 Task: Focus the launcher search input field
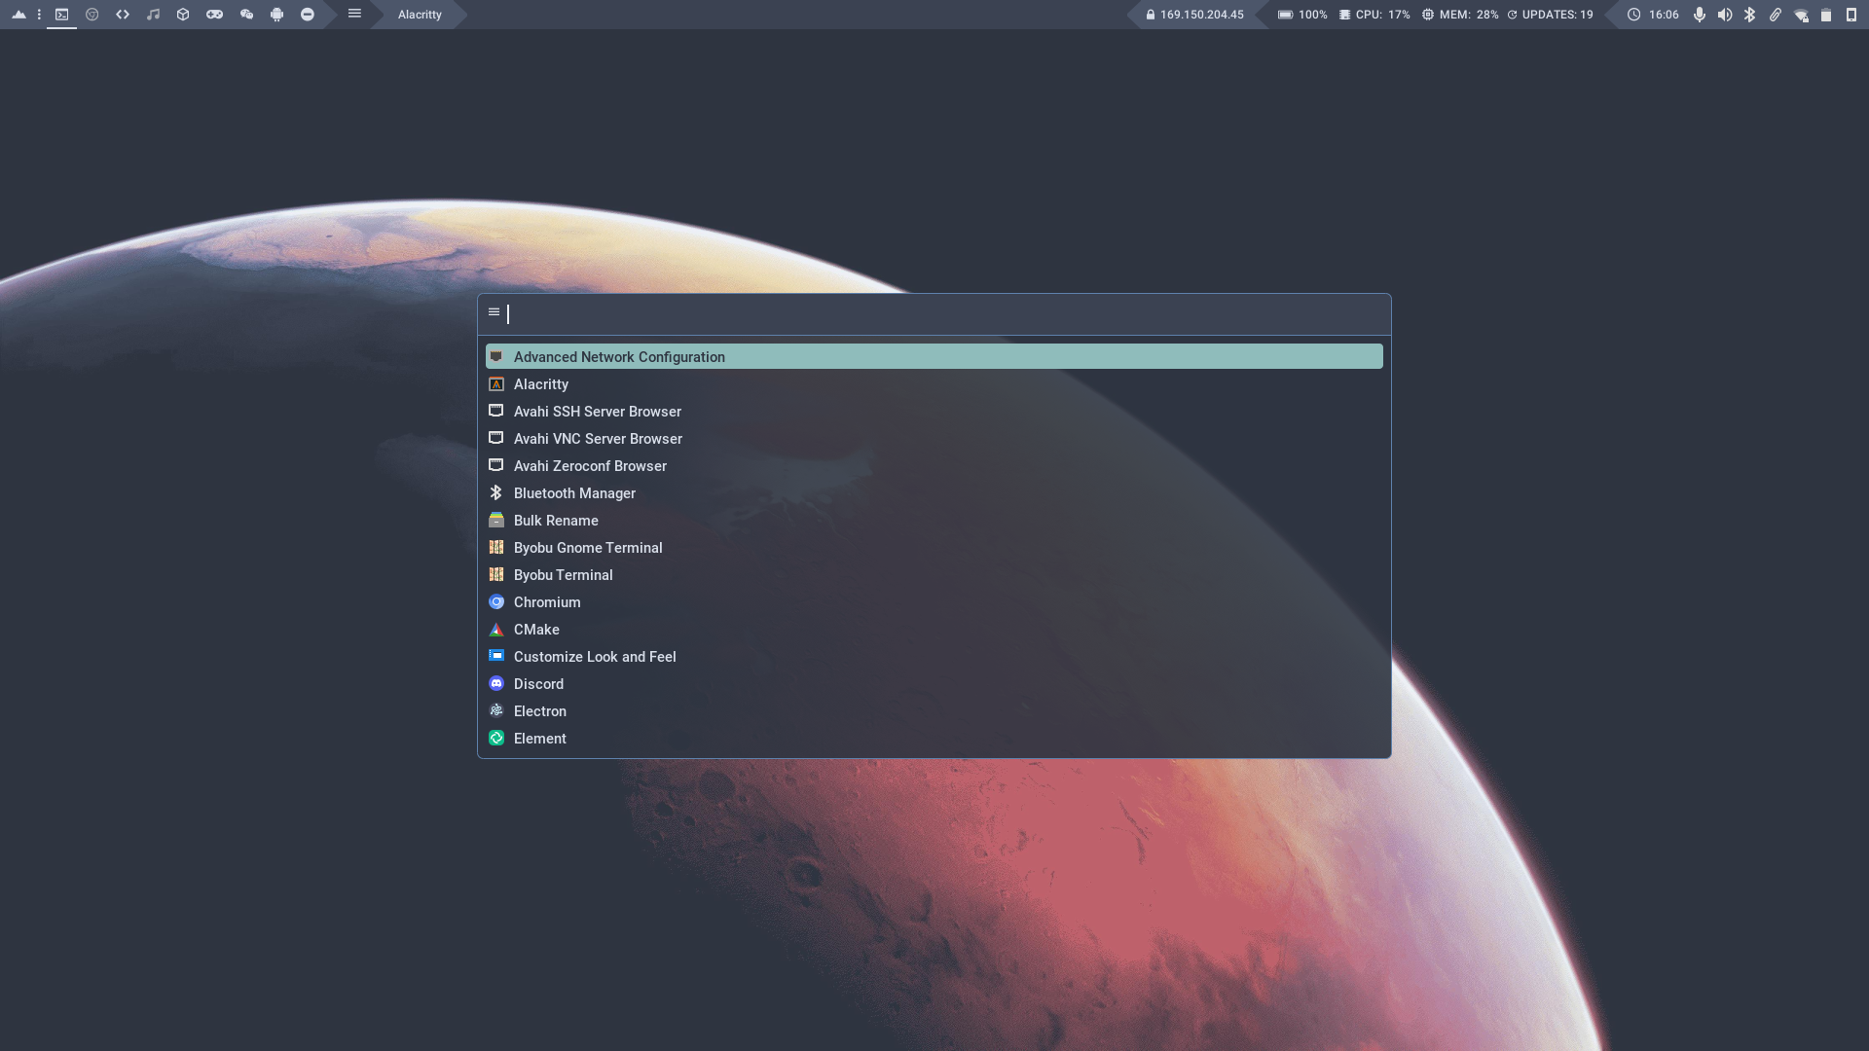[x=934, y=313]
